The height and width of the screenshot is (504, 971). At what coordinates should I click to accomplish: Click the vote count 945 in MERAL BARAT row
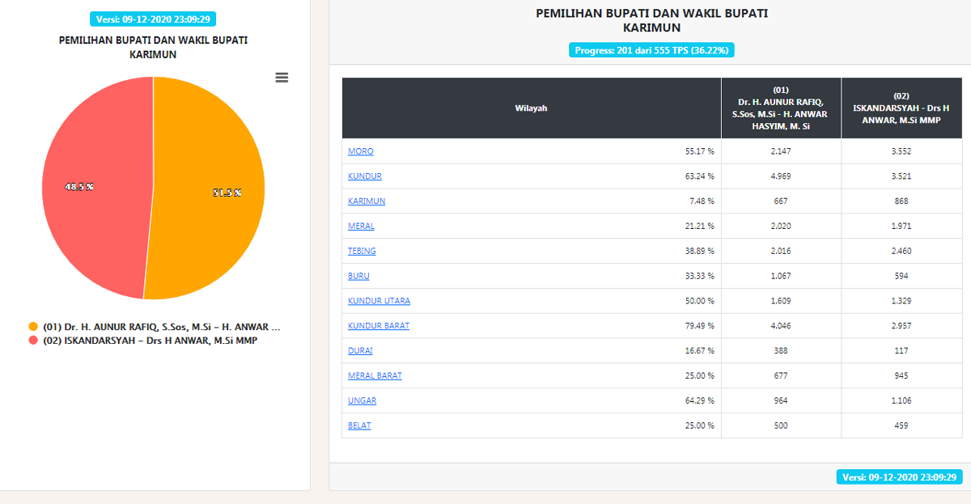pos(901,376)
